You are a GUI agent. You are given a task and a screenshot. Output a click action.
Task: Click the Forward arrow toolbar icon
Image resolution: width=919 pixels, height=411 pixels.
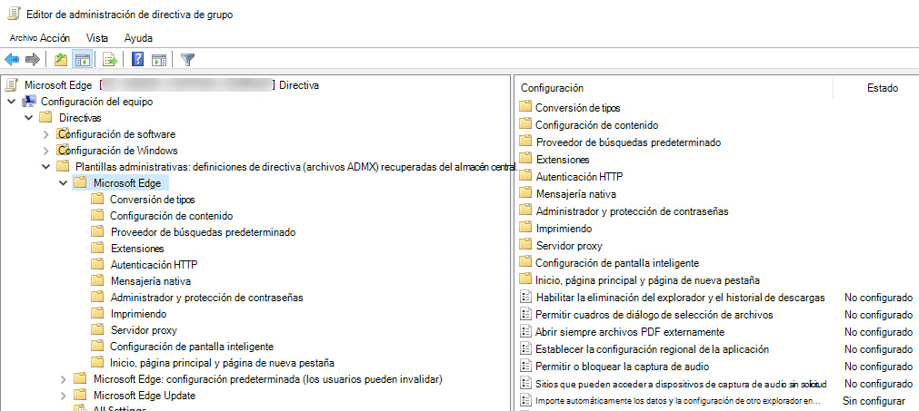tap(32, 59)
